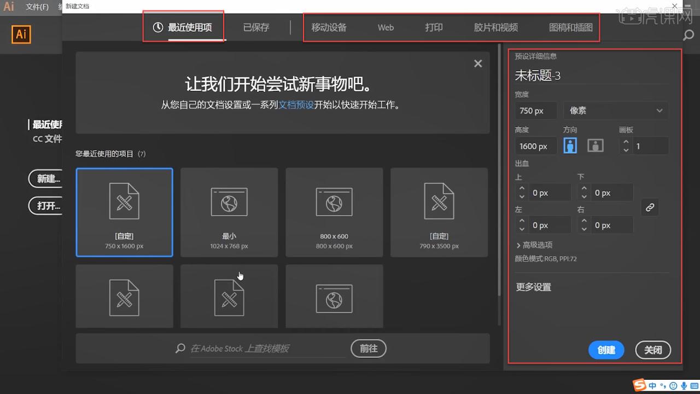The image size is (700, 394).
Task: Click 打开... in the background window
Action: pos(45,206)
